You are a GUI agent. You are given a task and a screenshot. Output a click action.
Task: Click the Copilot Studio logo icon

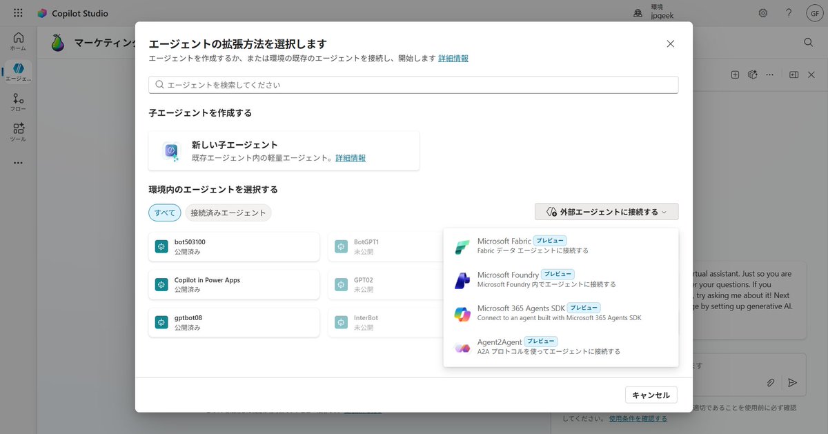coord(43,13)
